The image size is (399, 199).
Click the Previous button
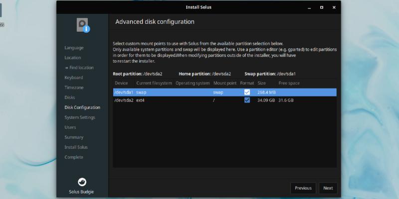[303, 188]
